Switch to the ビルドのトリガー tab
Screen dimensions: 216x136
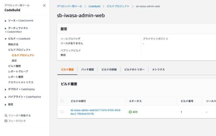134,70
